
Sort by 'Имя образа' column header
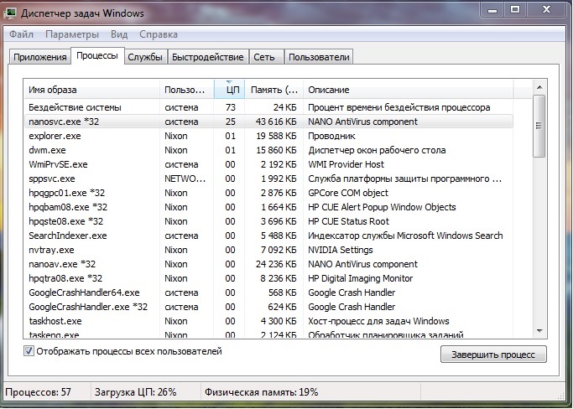[92, 90]
